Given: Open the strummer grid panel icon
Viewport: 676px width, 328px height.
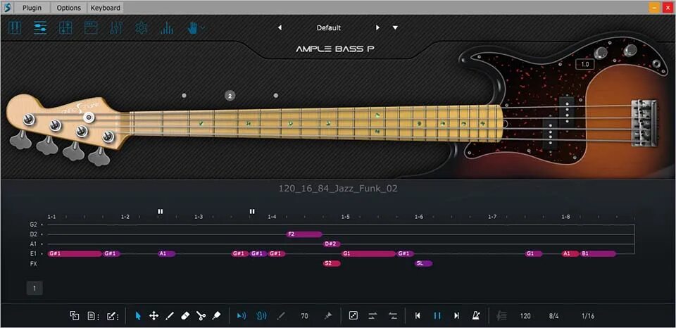Looking at the screenshot, I should 65,28.
